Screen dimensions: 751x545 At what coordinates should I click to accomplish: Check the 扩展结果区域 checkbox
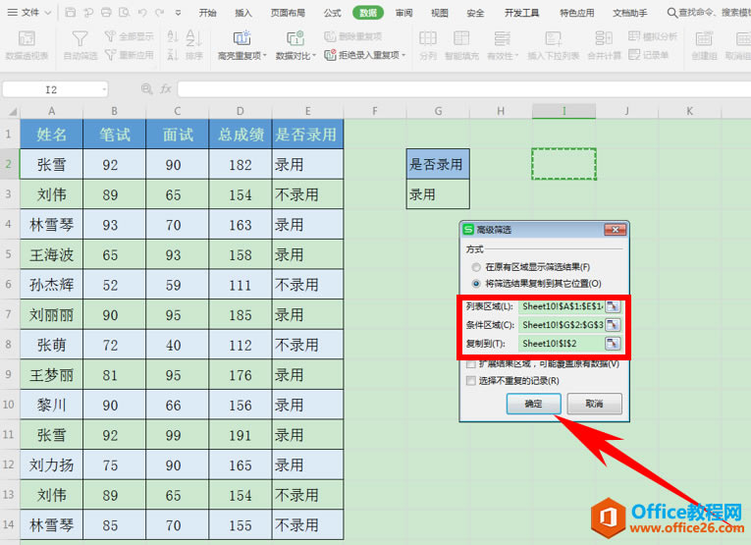click(471, 364)
